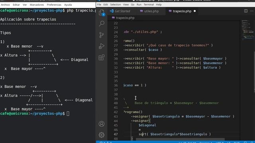Click the "php trapecio." command in the terminal
The height and width of the screenshot is (143, 255).
tap(81, 10)
